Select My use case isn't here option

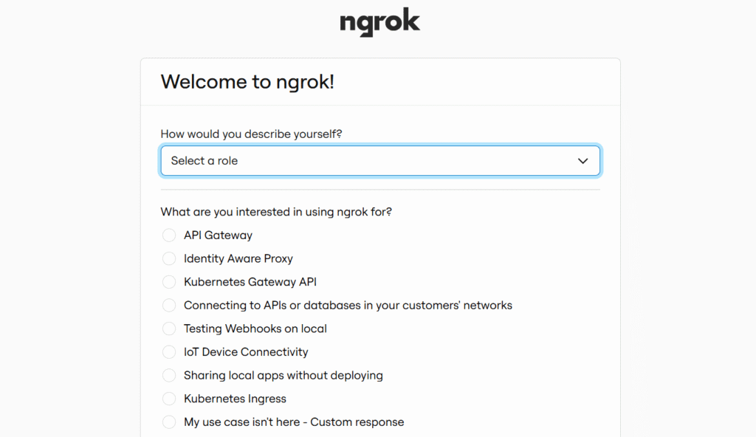[x=169, y=422]
